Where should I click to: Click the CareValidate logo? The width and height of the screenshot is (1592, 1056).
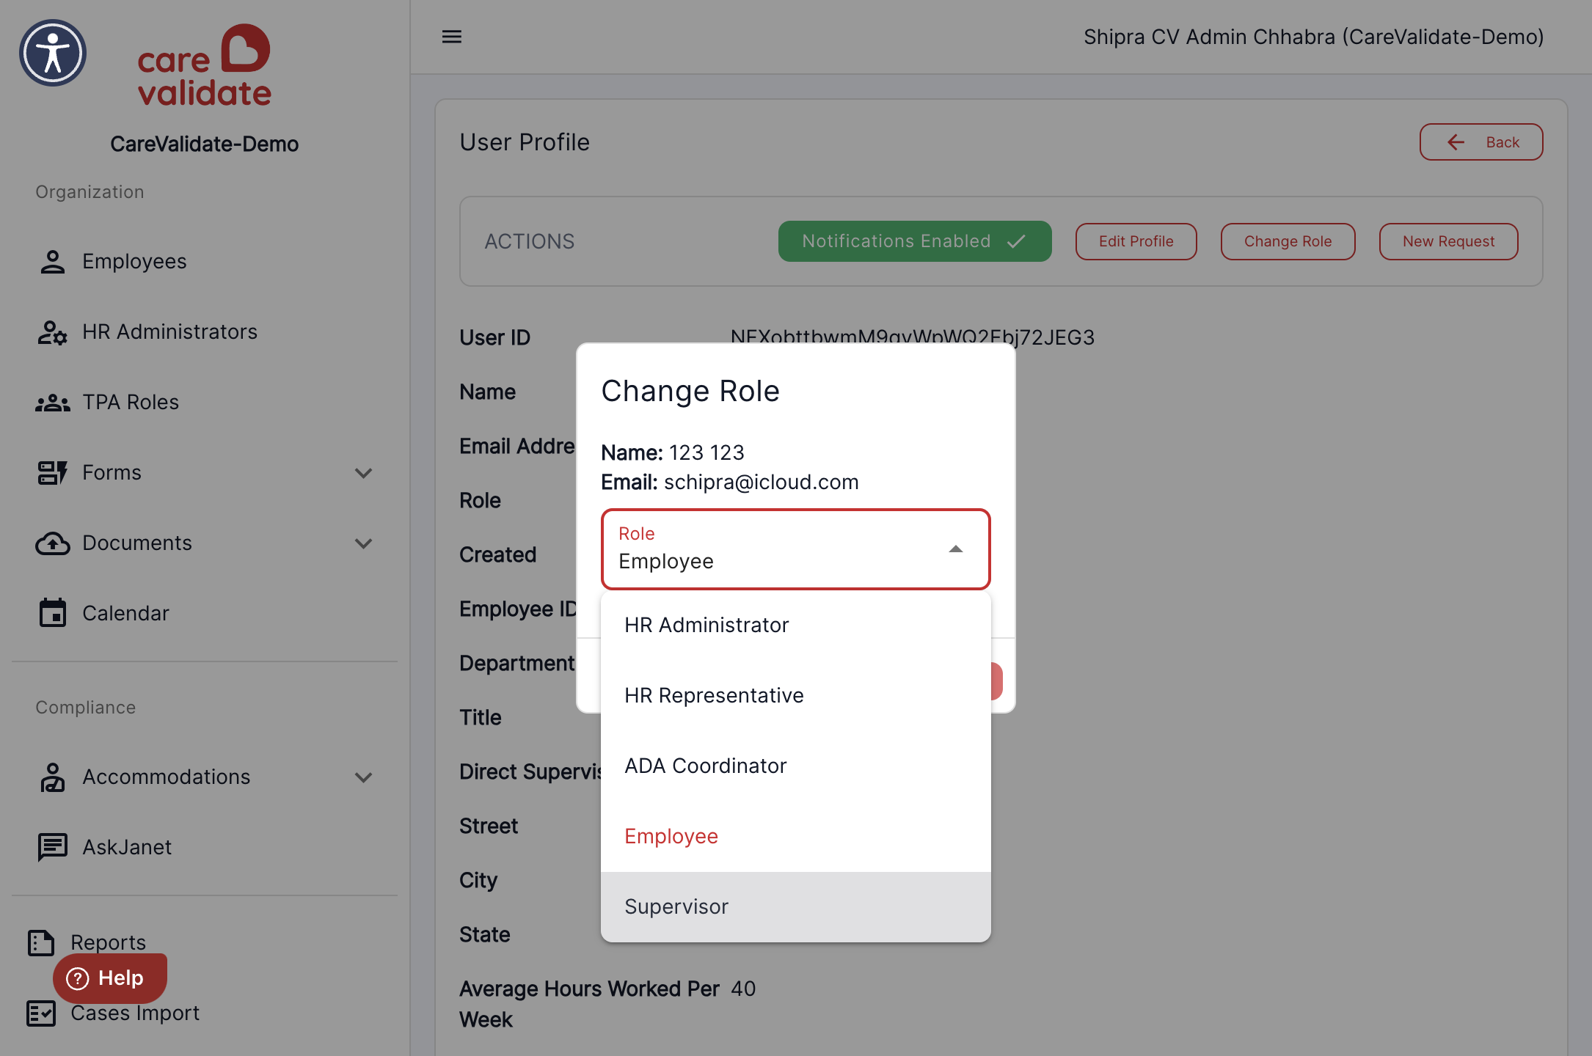(204, 65)
